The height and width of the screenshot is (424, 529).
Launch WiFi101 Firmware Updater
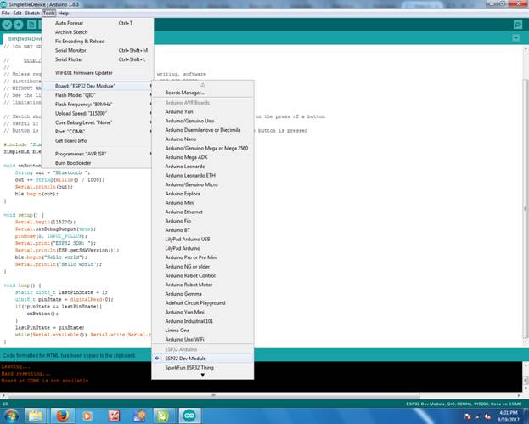pos(98,72)
